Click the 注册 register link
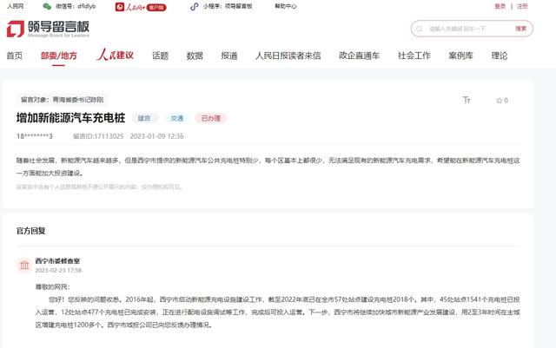Image resolution: width=556 pixels, height=348 pixels. click(x=522, y=6)
